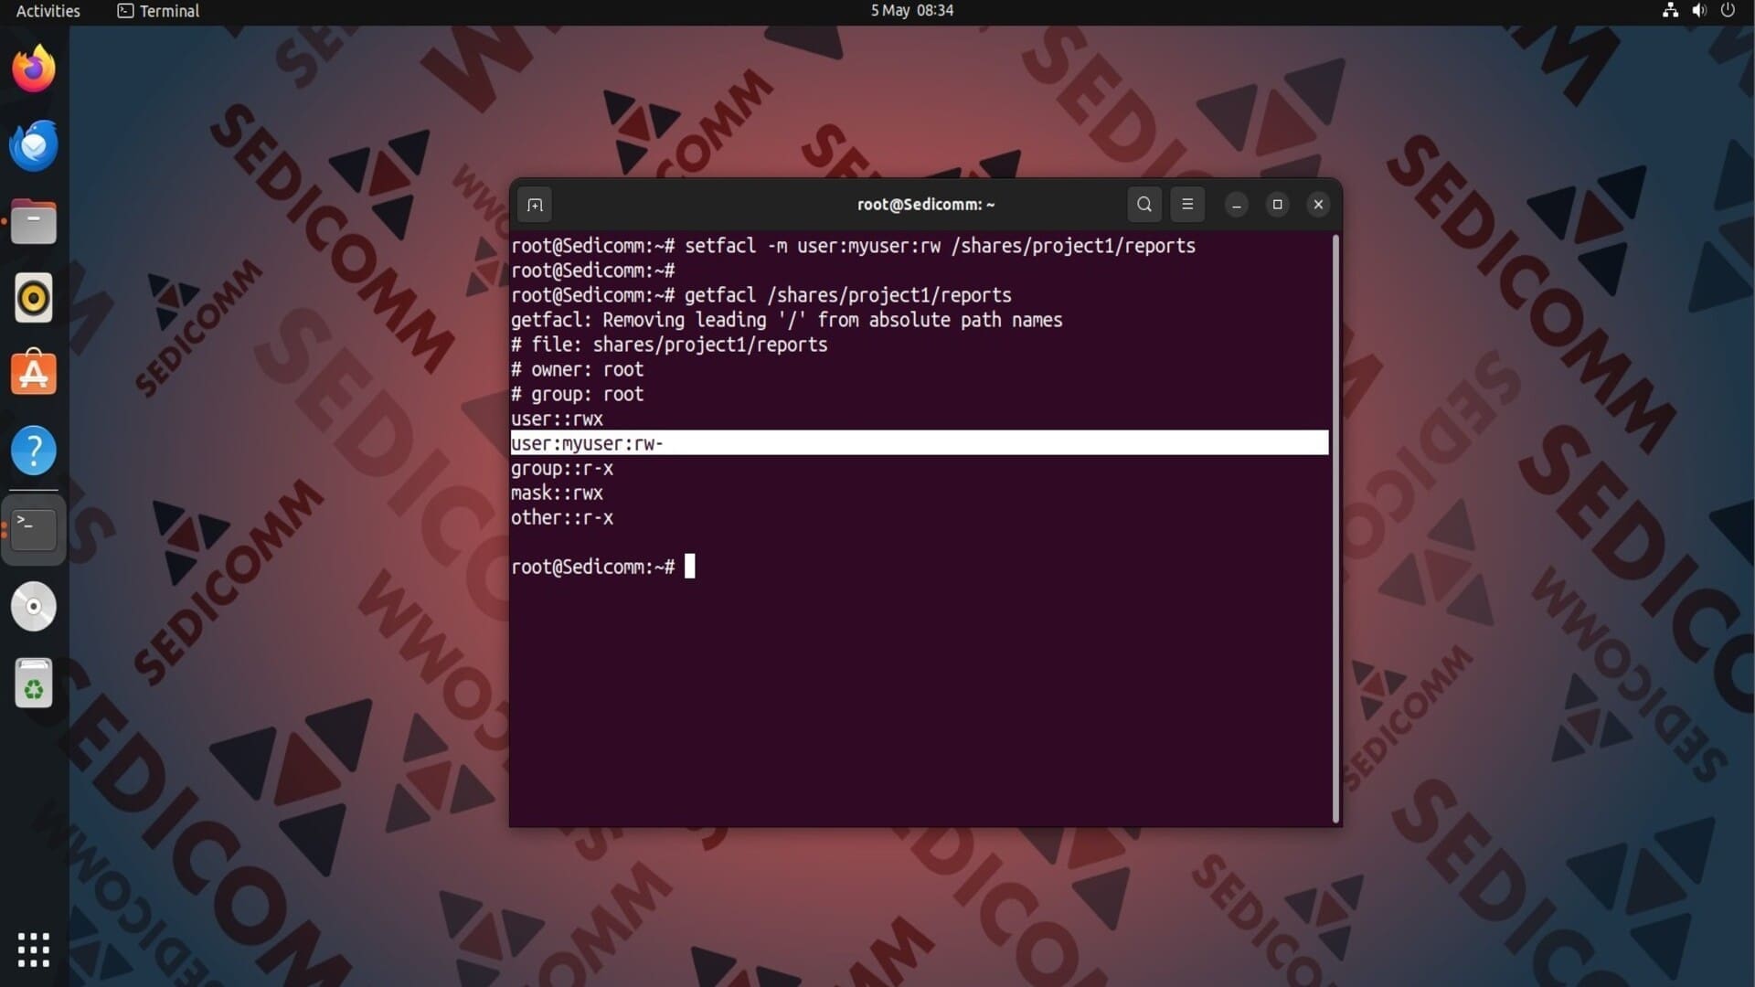
Task: Open the clock and calendar panel
Action: pos(911,11)
